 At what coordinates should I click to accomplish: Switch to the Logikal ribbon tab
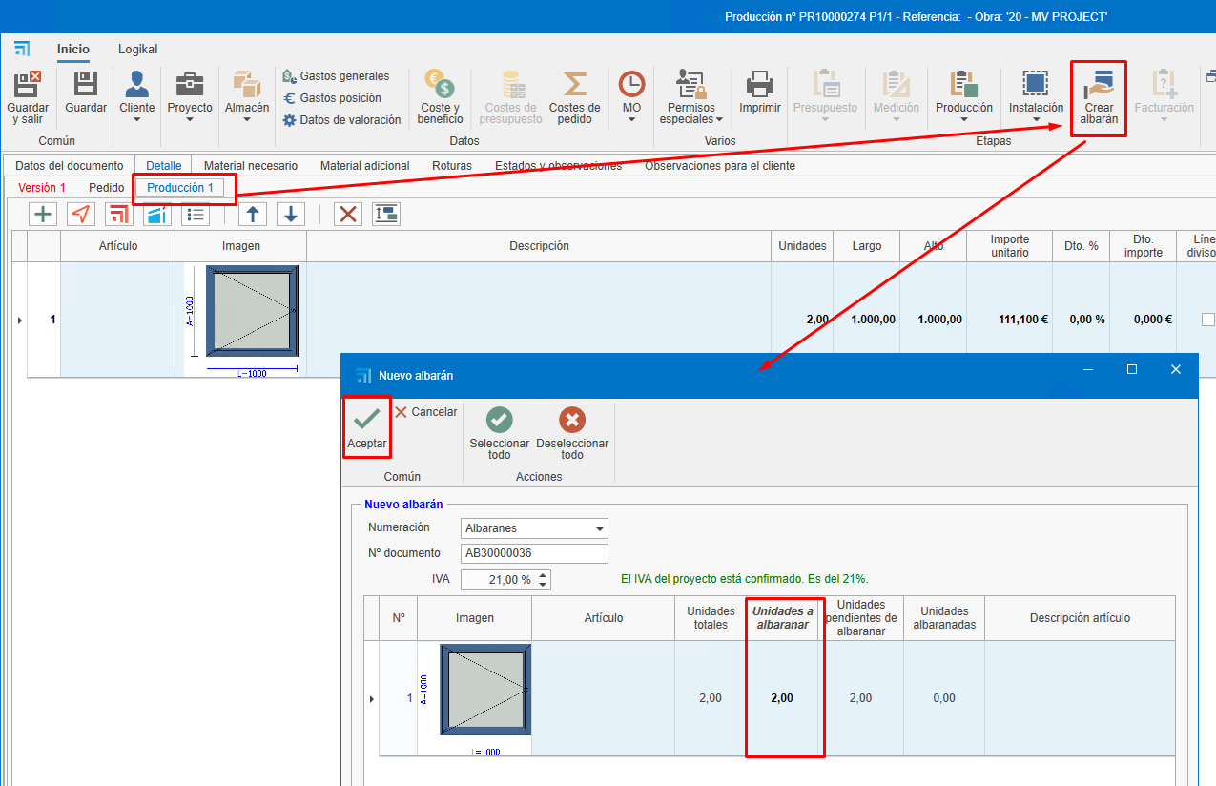pyautogui.click(x=138, y=50)
